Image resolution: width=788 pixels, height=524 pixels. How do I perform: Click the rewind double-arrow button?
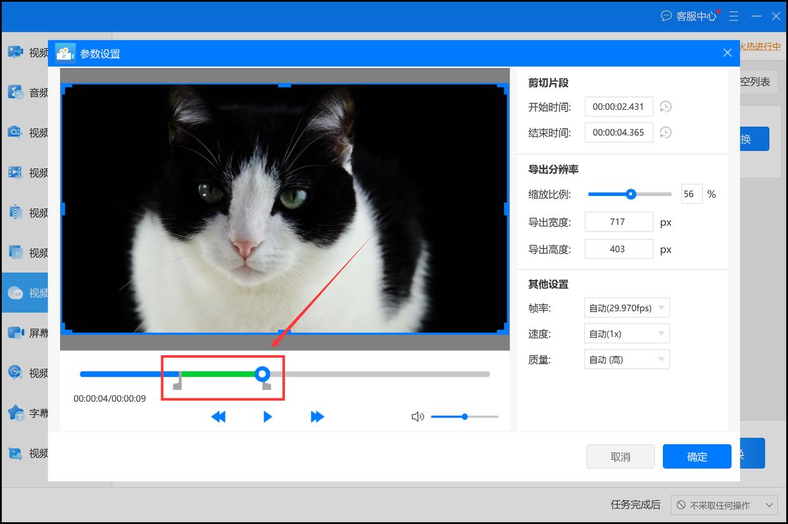click(x=218, y=417)
